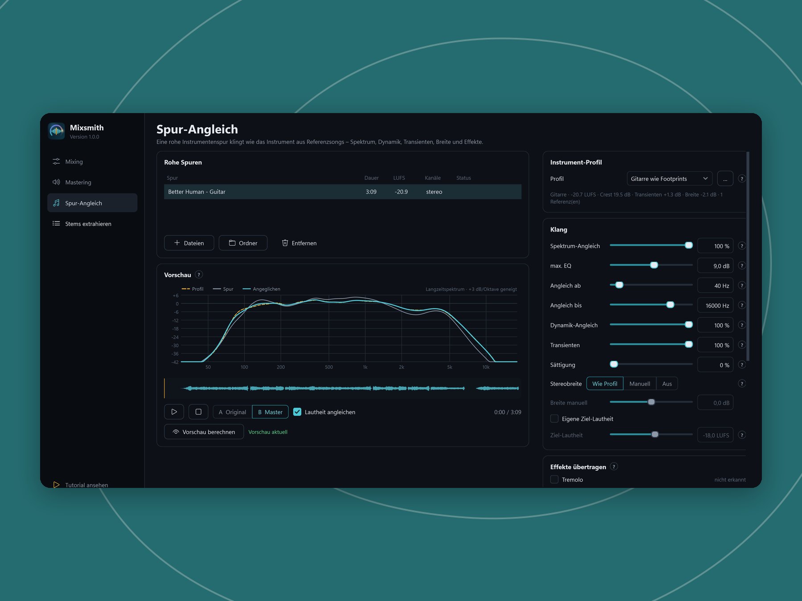Click help icon for Spektrum-Angleich slider
The height and width of the screenshot is (601, 802).
[742, 246]
